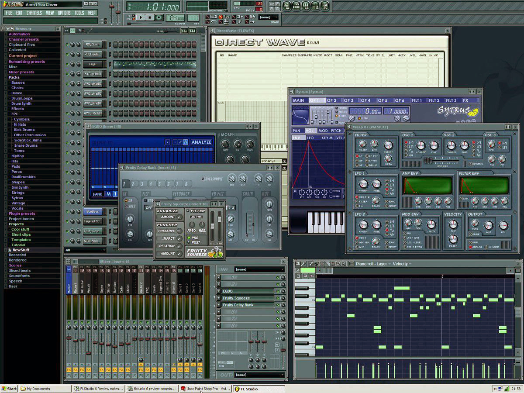Click the open project folder icon
This screenshot has height=393, width=524.
272,3
